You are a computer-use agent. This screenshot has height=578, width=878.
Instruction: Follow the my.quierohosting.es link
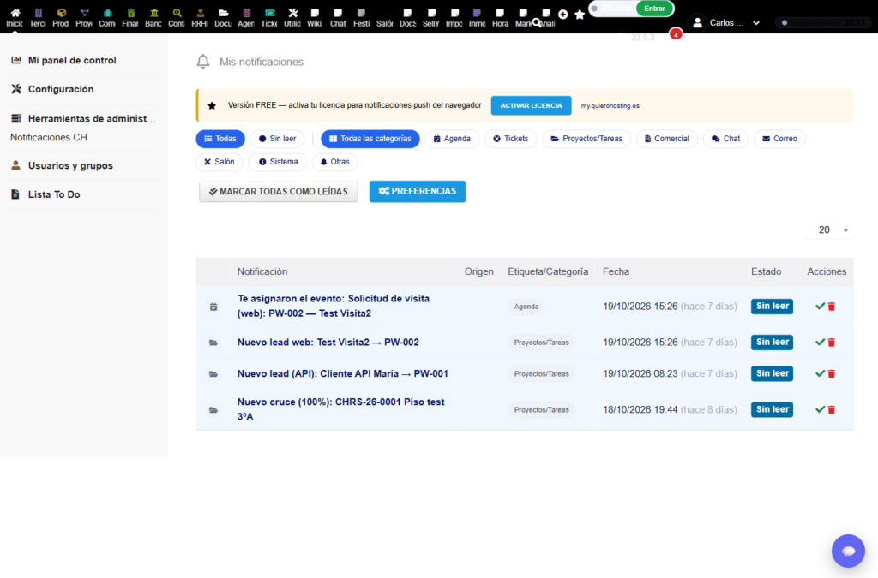(610, 105)
